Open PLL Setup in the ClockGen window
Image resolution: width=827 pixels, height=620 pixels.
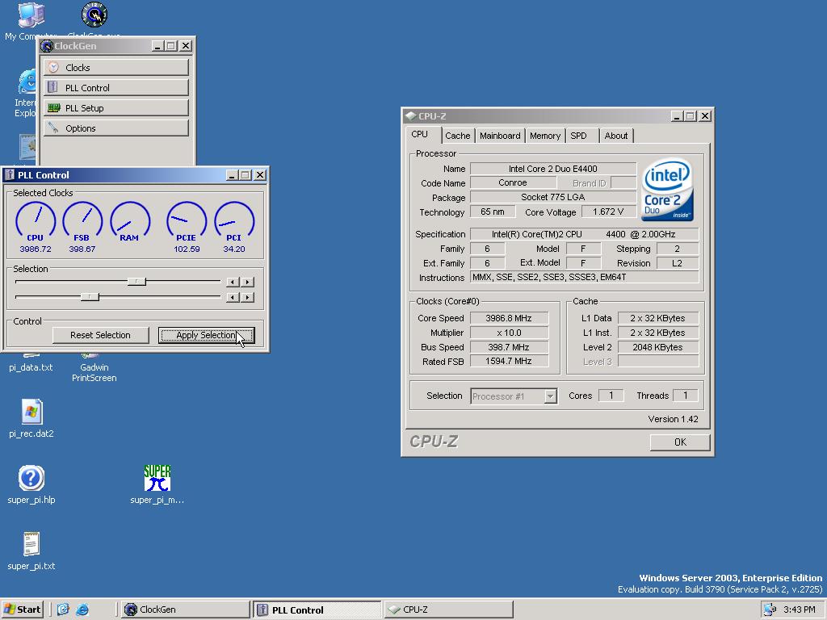[x=116, y=108]
